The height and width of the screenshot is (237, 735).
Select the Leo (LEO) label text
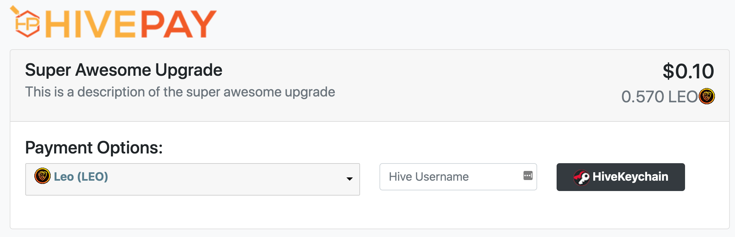pyautogui.click(x=81, y=176)
